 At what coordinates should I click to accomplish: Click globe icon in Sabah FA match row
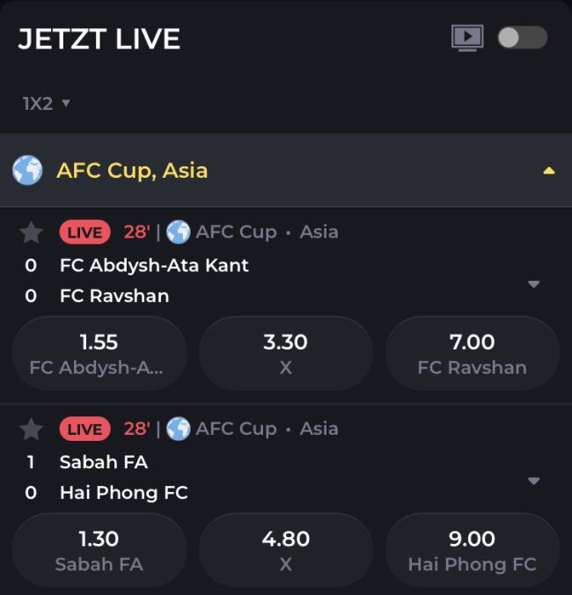tap(179, 430)
